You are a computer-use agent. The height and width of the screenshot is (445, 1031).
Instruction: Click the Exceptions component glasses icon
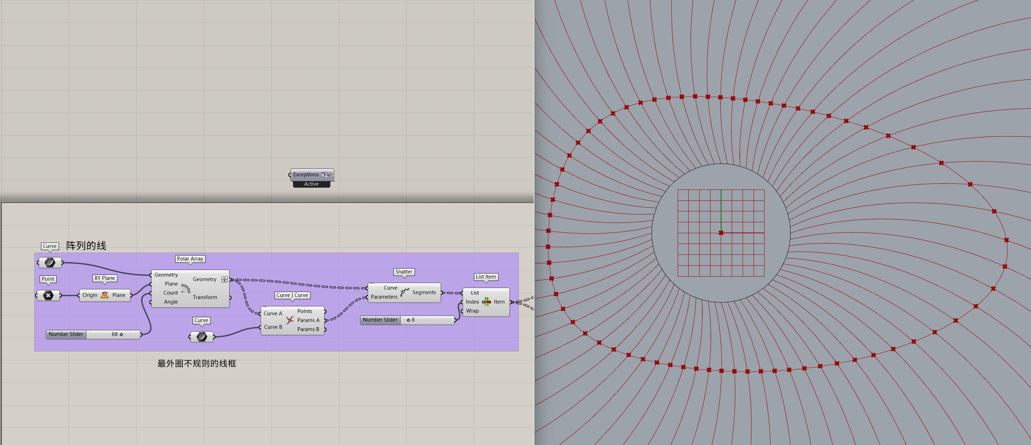click(x=326, y=174)
